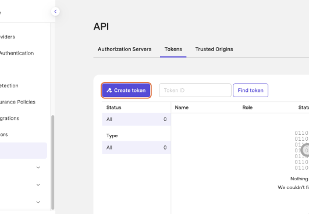Click the sidebar scrollbar thumb
Viewport: 309px width, 214px height.
point(52,162)
